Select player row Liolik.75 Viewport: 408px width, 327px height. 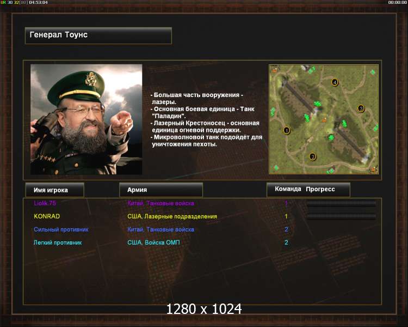(202, 203)
